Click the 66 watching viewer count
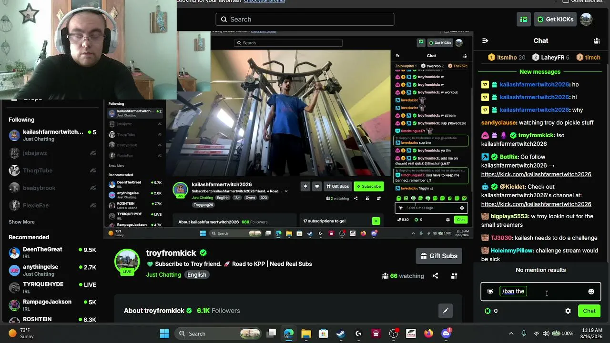This screenshot has height=343, width=610. coord(403,276)
